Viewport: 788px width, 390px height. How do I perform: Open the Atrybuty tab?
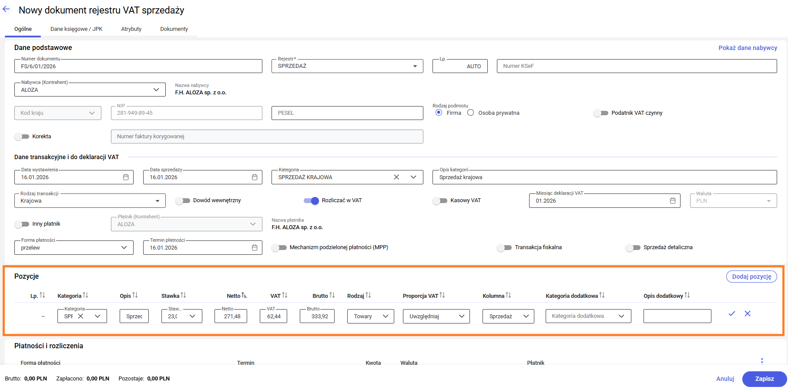(131, 29)
